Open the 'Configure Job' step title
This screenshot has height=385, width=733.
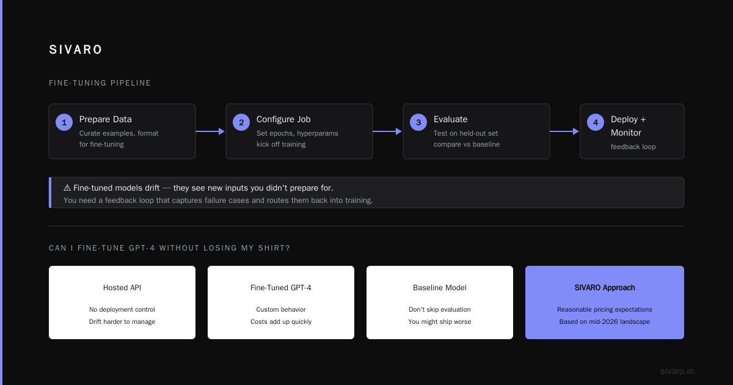tap(283, 119)
